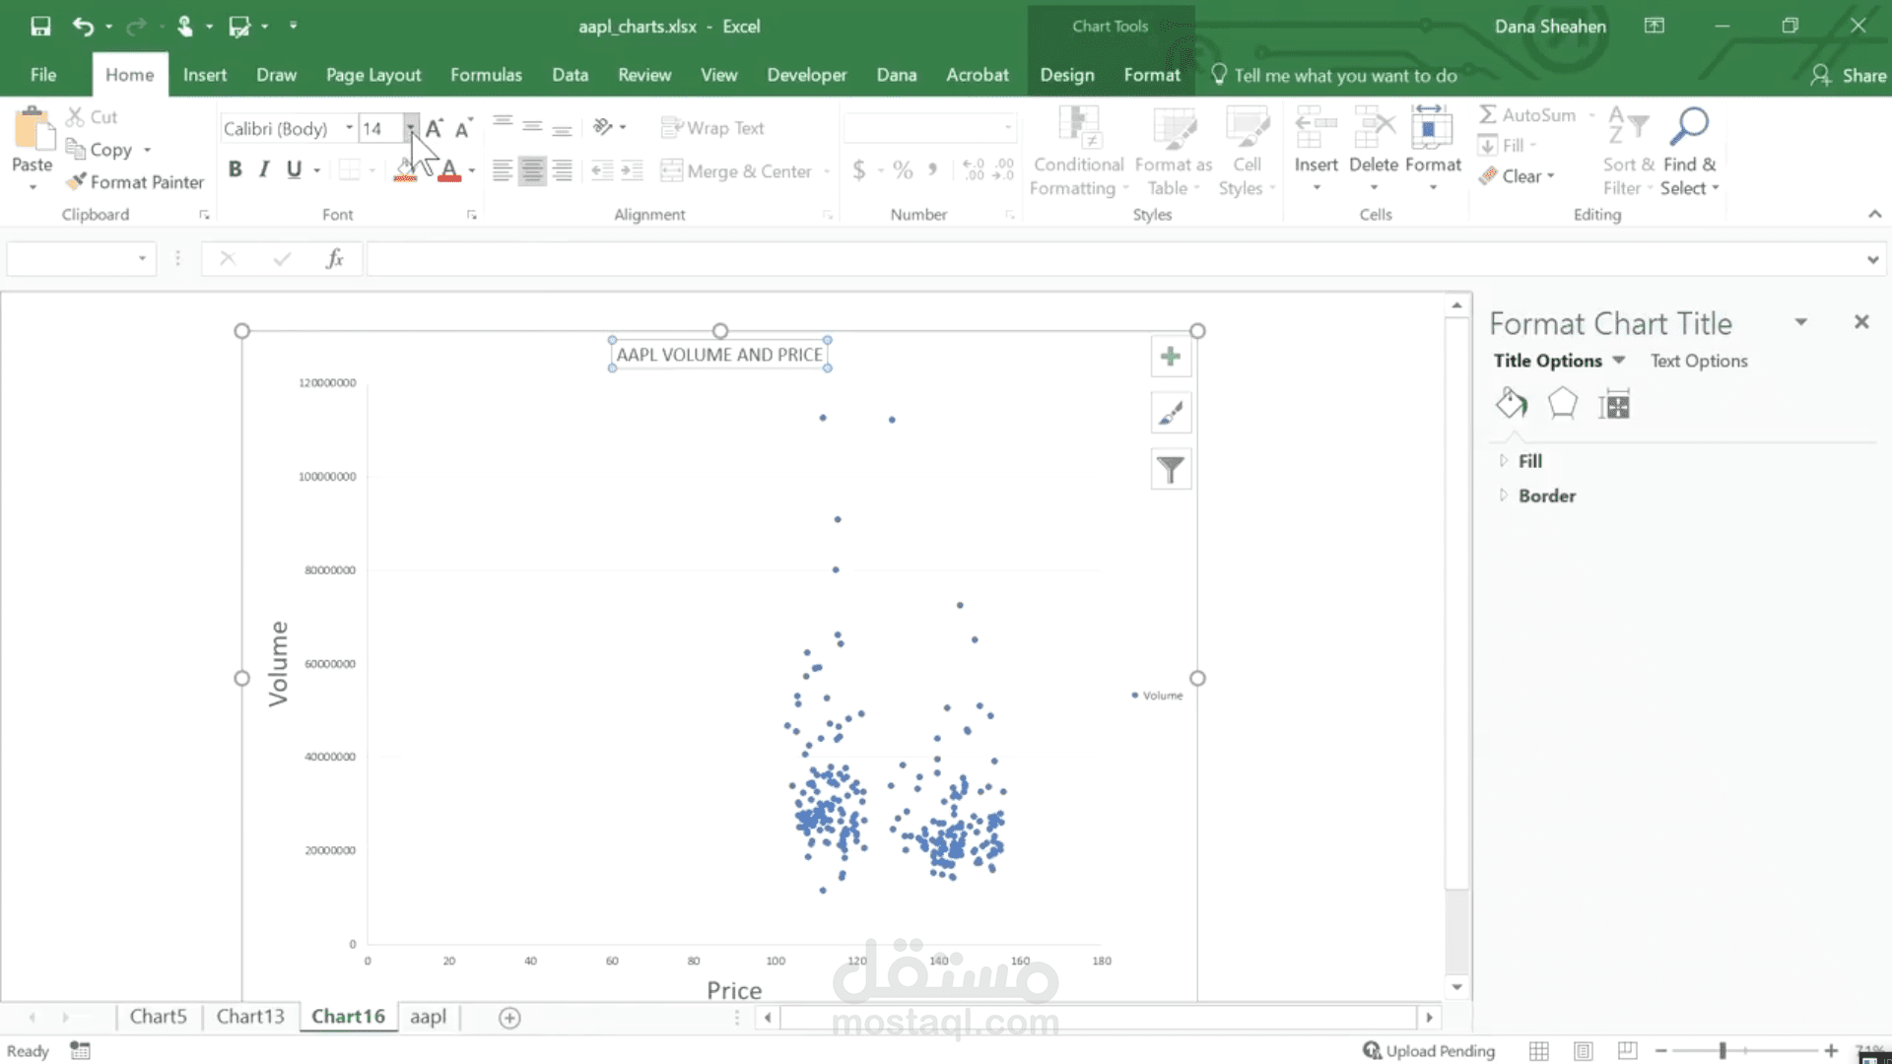Switch to the Design ribbon tab
The height and width of the screenshot is (1064, 1892).
[1066, 75]
